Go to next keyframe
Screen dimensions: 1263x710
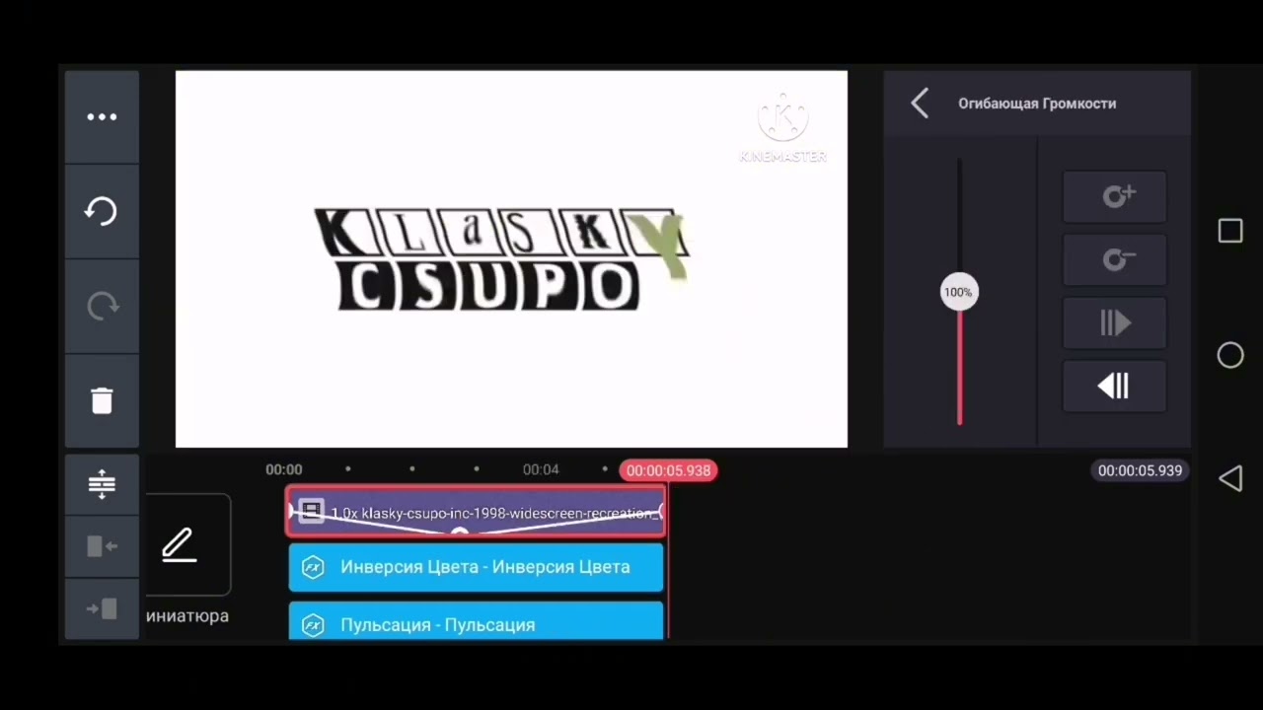coord(1115,322)
